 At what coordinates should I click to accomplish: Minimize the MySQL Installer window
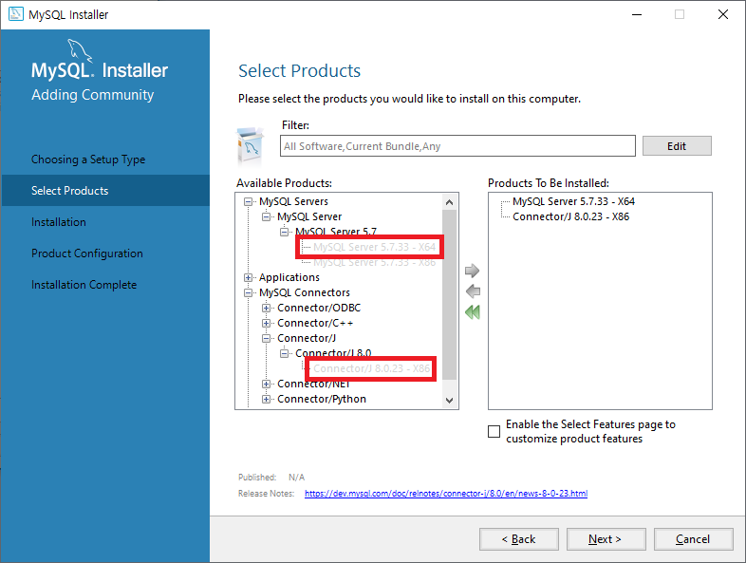pyautogui.click(x=637, y=14)
